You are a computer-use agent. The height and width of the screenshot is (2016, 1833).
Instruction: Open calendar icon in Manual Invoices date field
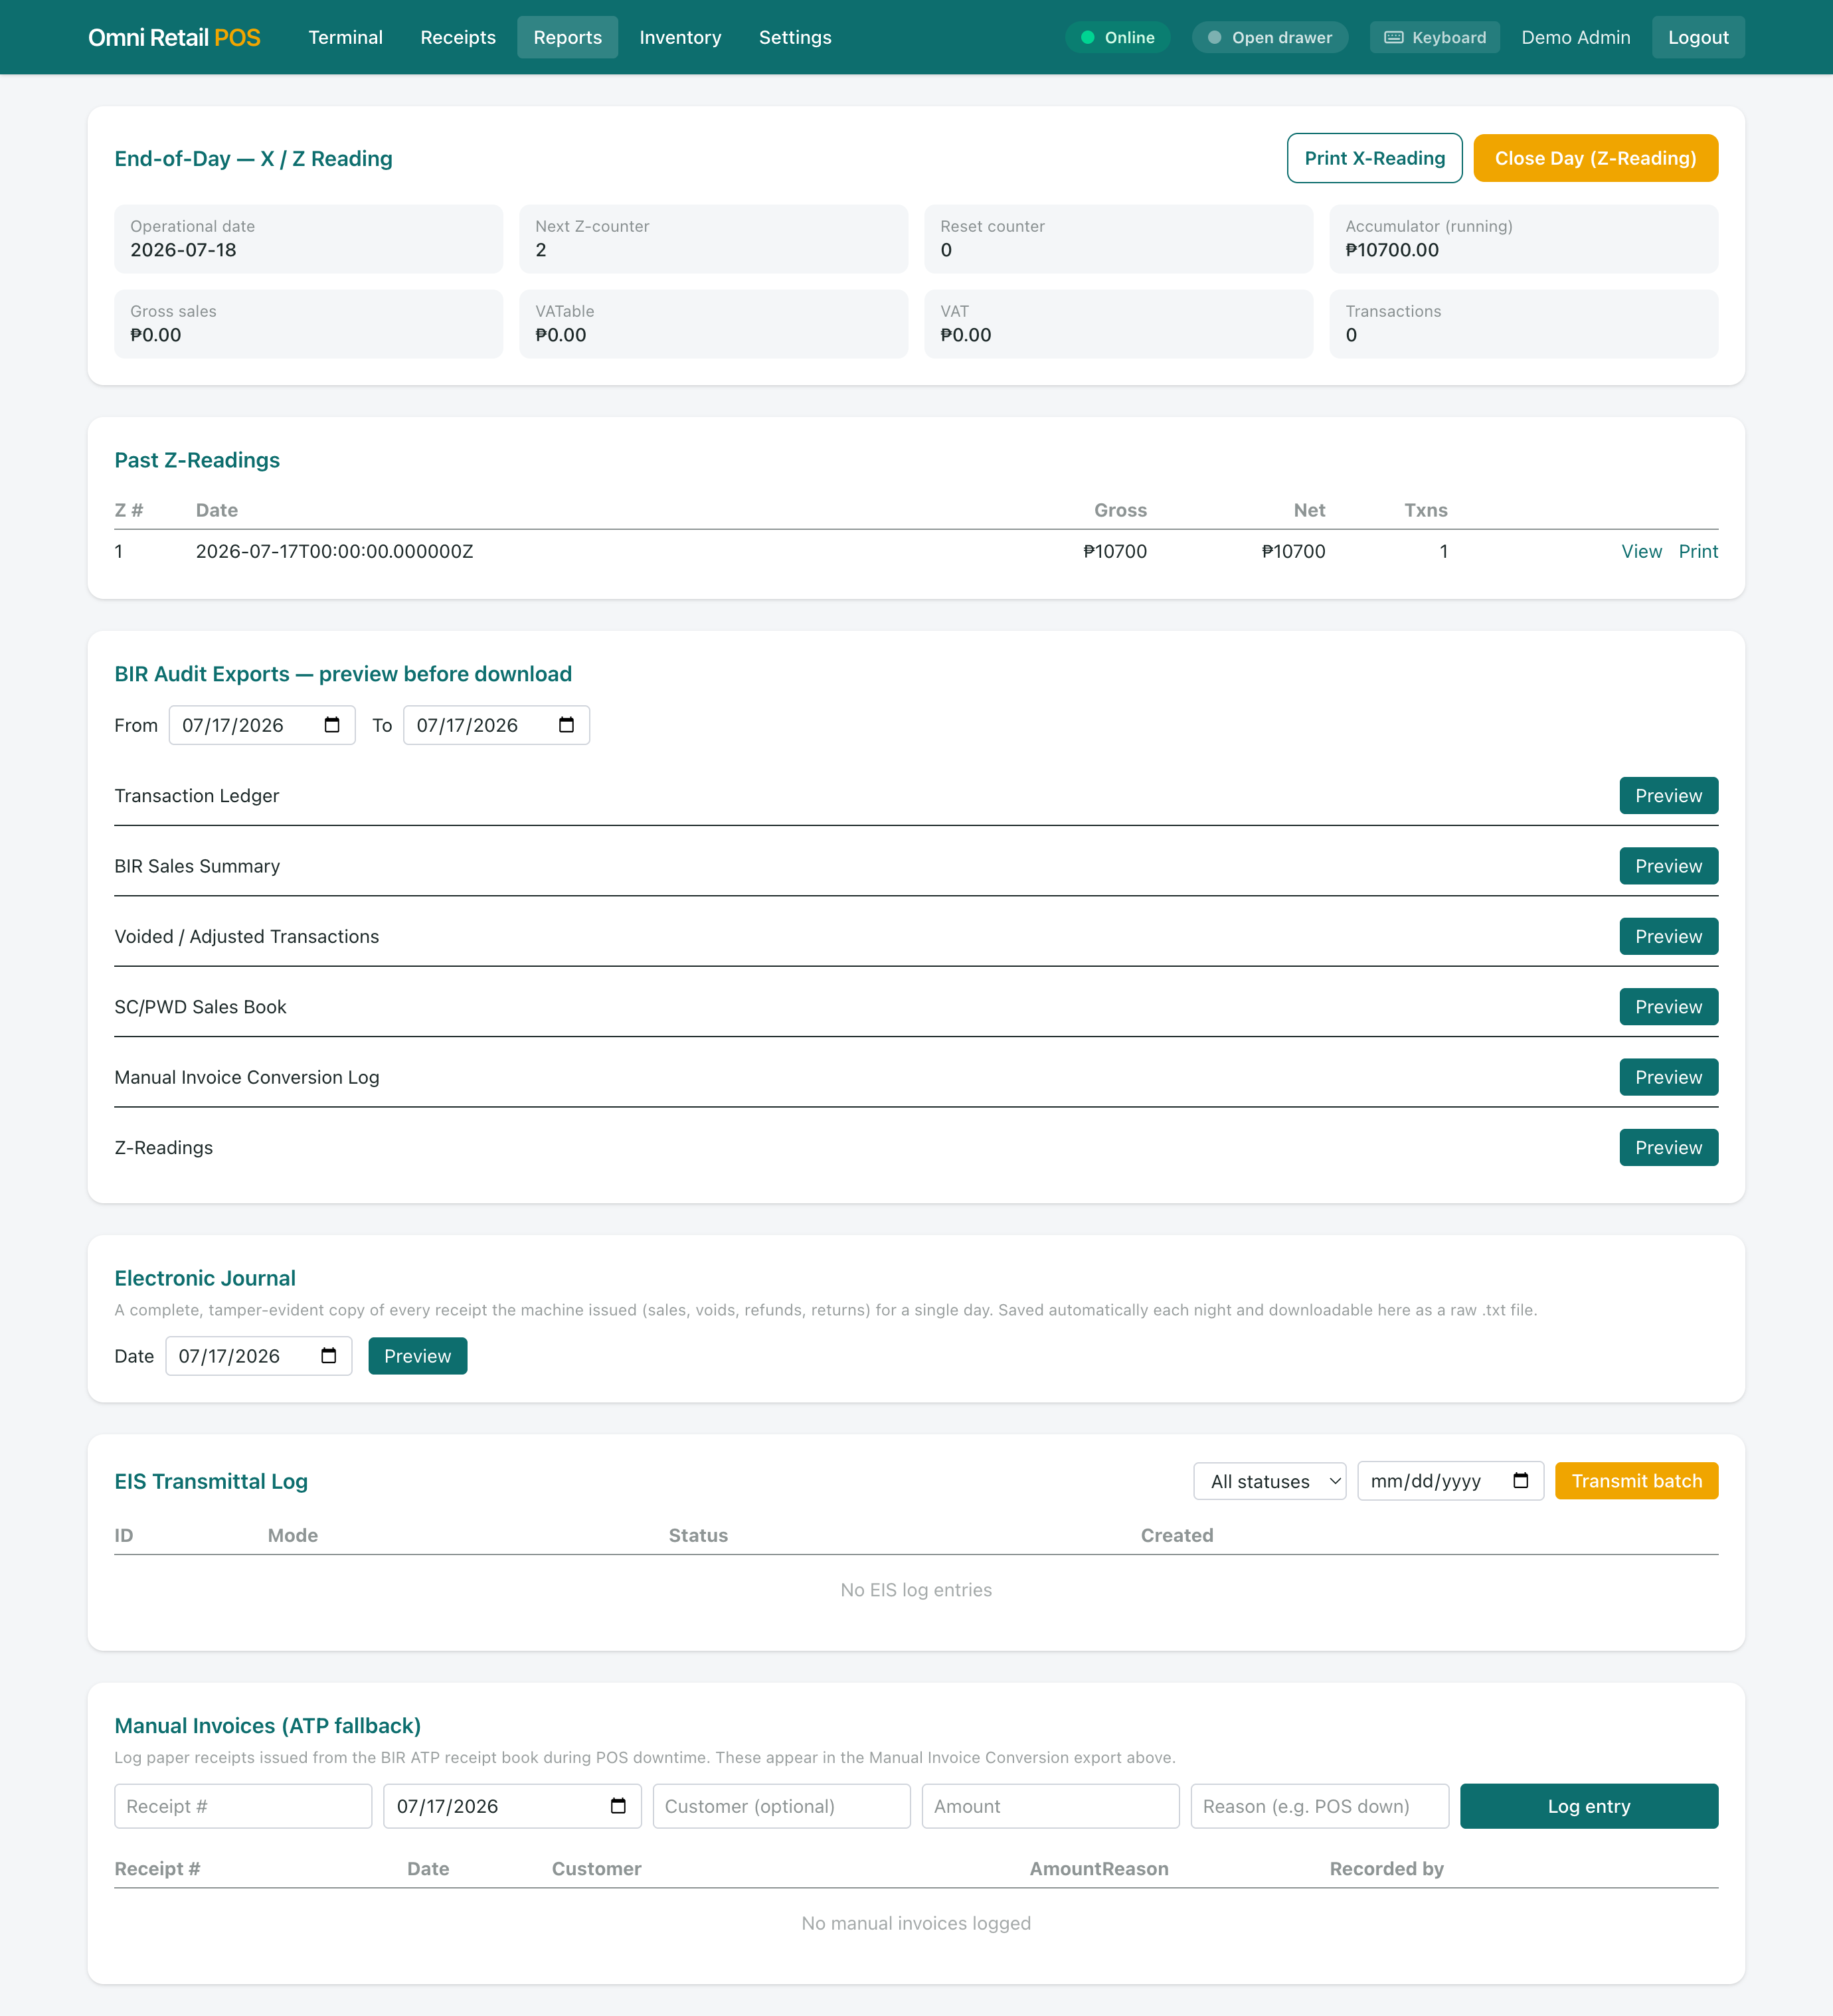tap(618, 1806)
